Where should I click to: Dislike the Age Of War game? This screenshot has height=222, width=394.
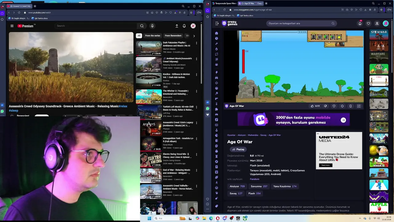tap(325, 106)
